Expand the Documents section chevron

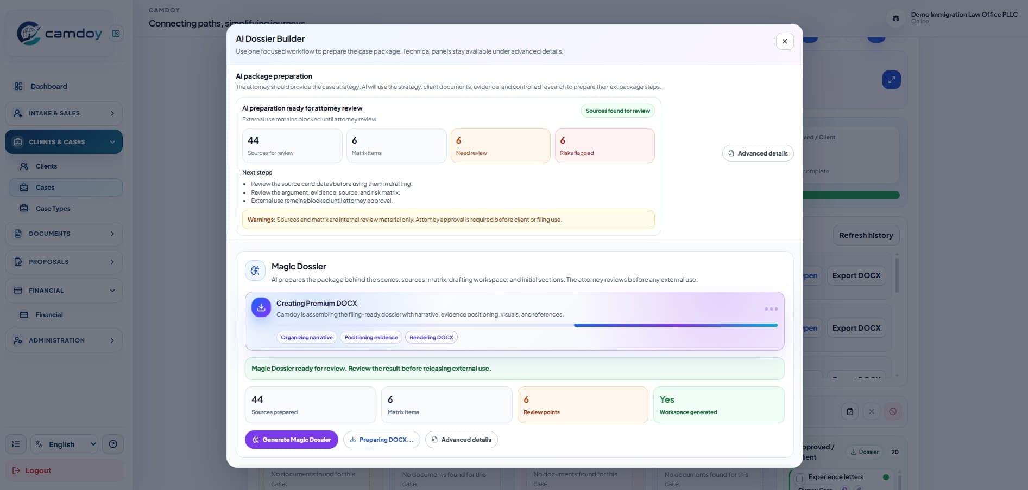click(112, 234)
